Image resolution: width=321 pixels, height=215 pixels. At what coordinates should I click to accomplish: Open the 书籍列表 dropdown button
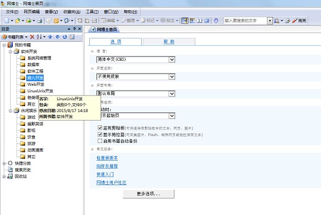click(15, 37)
